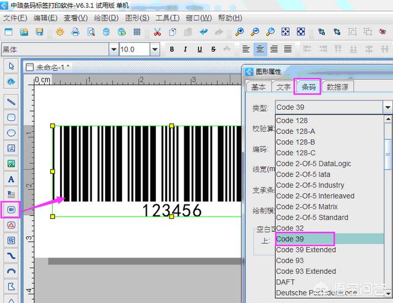Align text right
The image size is (393, 303).
(274, 49)
